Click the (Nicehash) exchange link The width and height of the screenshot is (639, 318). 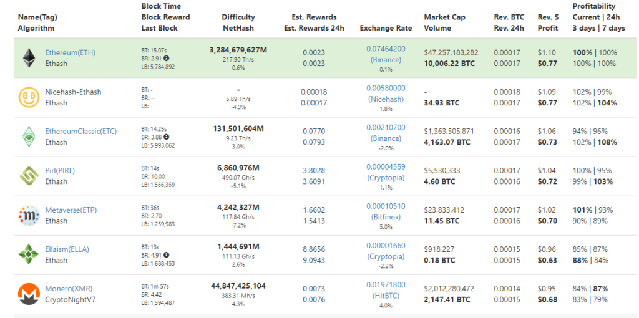coord(386,99)
